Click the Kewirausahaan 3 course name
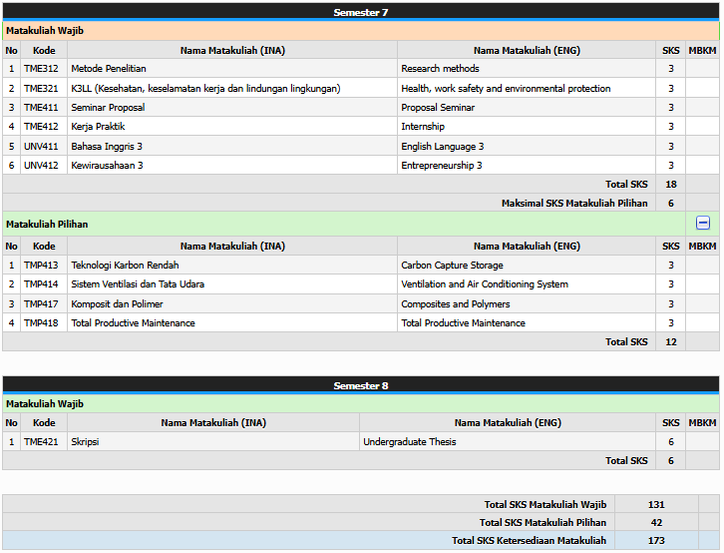The height and width of the screenshot is (553, 724). (x=107, y=166)
